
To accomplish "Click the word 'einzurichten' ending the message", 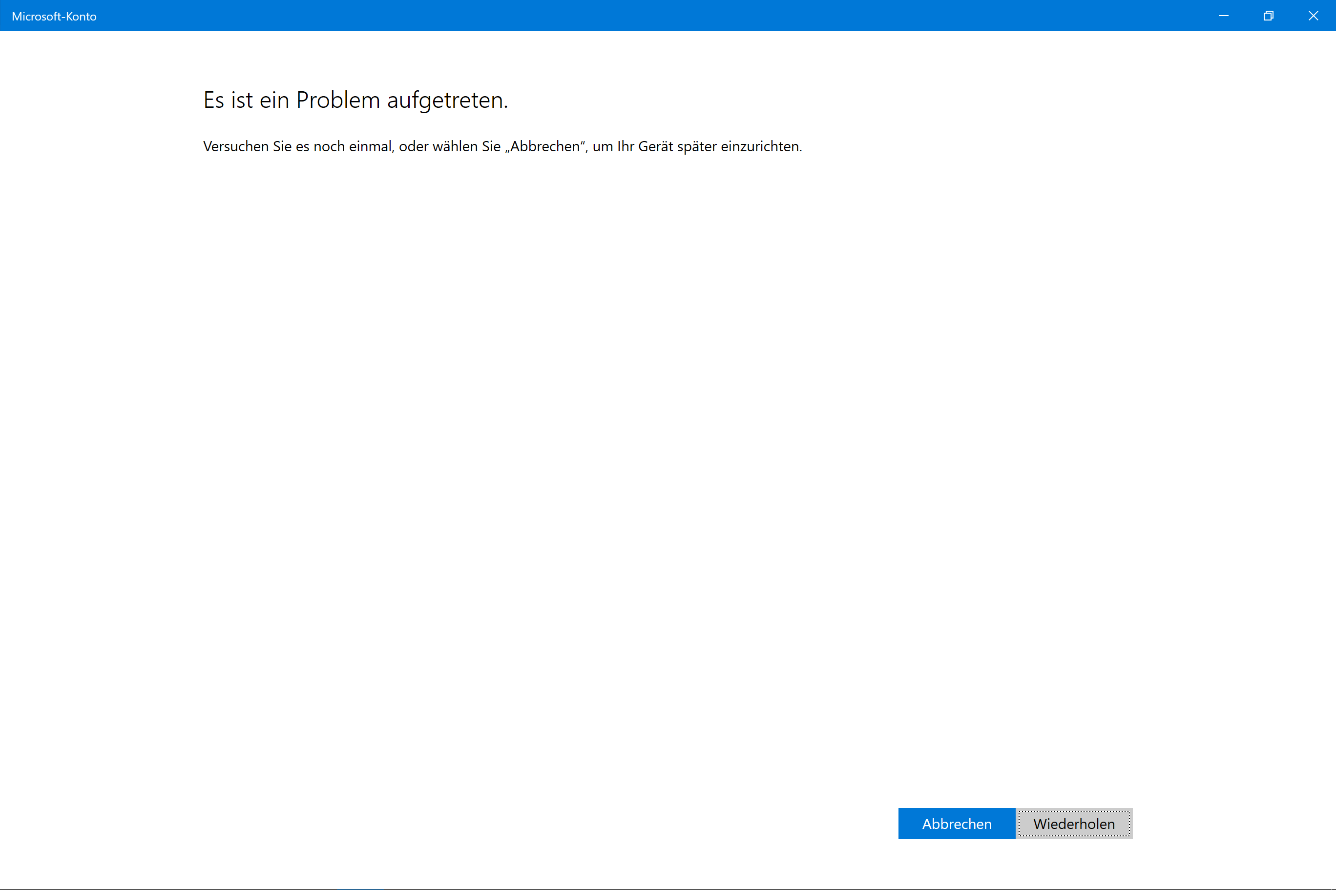I will click(760, 146).
